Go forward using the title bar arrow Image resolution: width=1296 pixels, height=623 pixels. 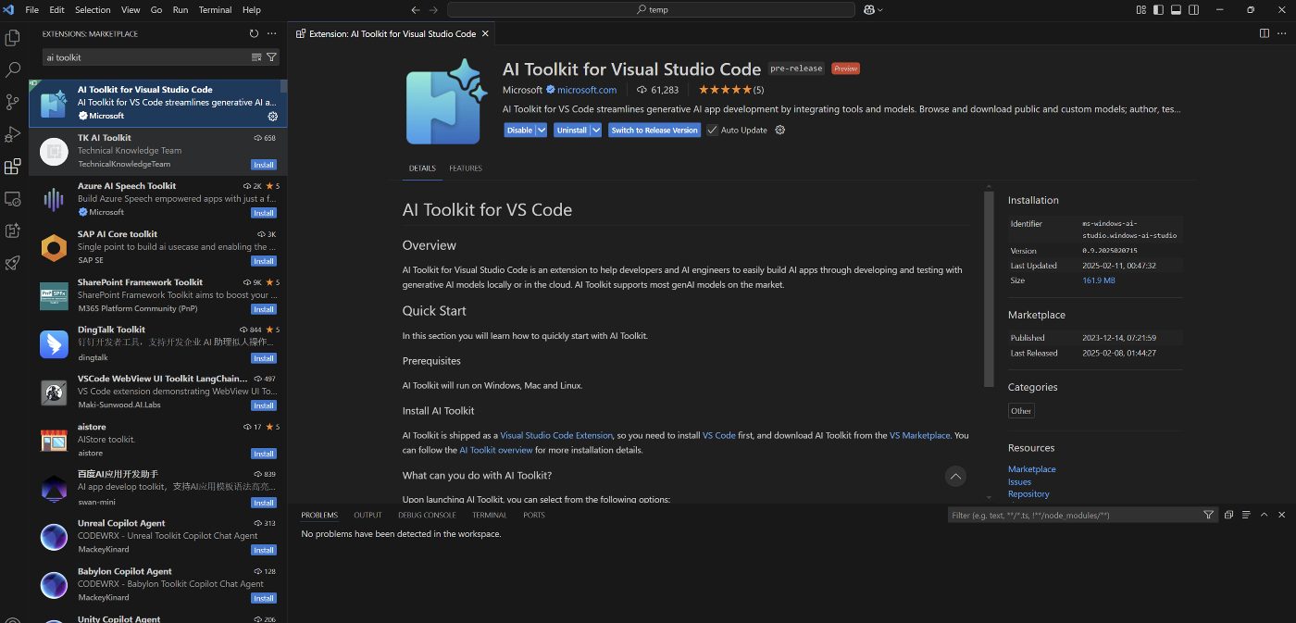(x=434, y=9)
